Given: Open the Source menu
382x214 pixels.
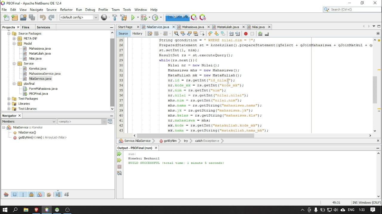Looking at the screenshot, I should coord(51,10).
